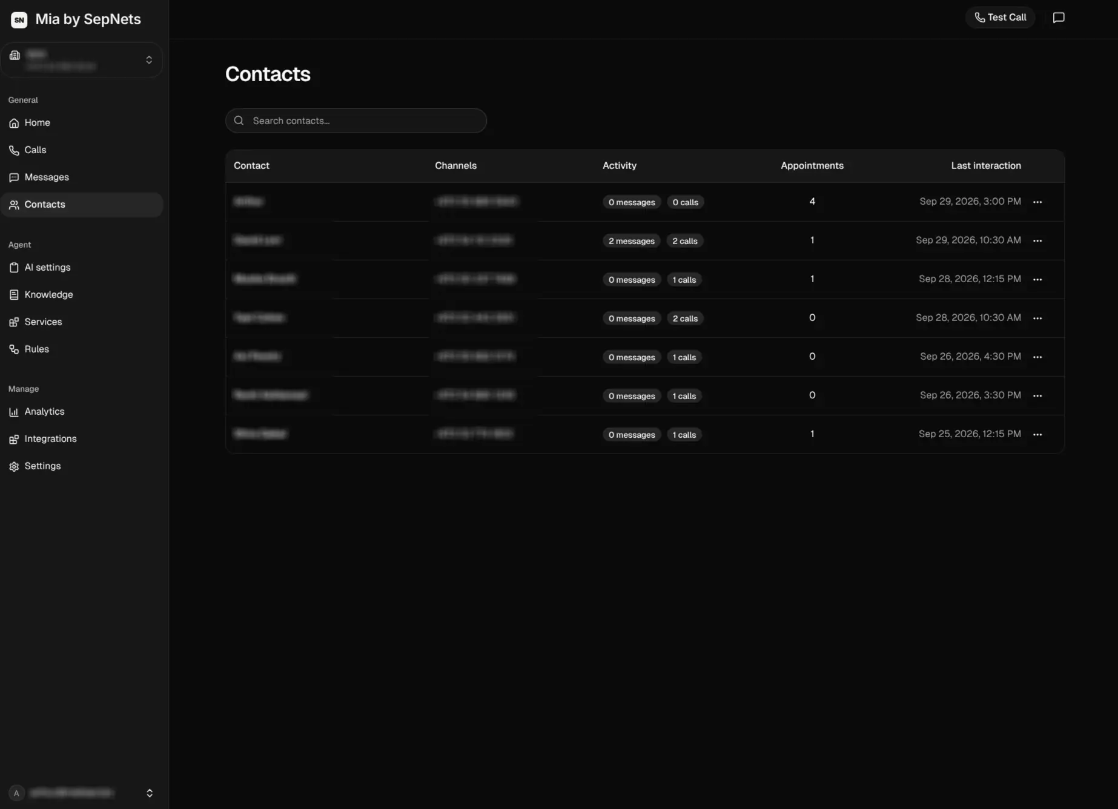The width and height of the screenshot is (1118, 809).
Task: Open more options for Sep 25 12:15 PM row
Action: click(x=1037, y=434)
